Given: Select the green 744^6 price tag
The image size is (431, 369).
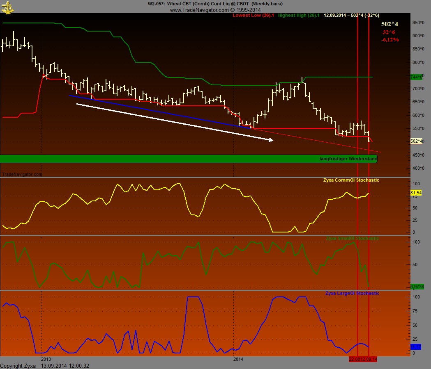Looking at the screenshot, I should [x=416, y=77].
